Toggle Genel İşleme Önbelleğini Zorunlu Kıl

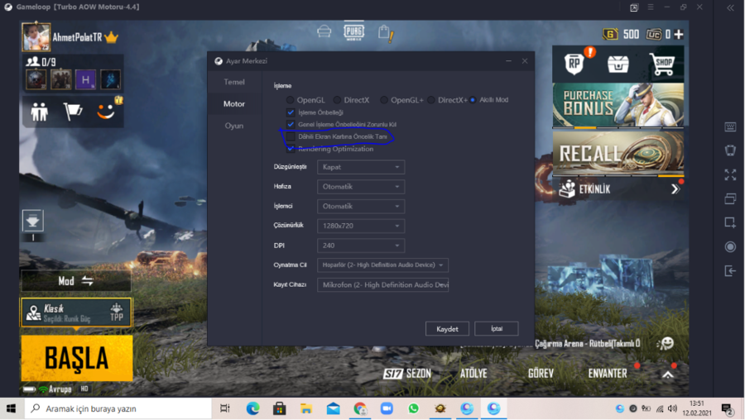(x=291, y=124)
